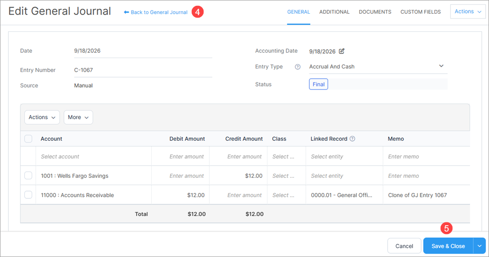Open Select account field in empty row
Image resolution: width=489 pixels, height=257 pixels.
[x=94, y=156]
